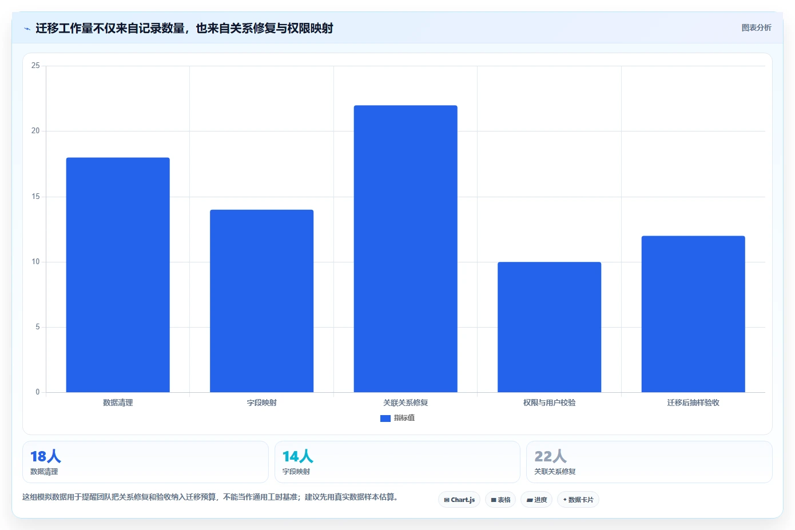The image size is (795, 530).
Task: Click the Chart.js tag chip
Action: 459,500
